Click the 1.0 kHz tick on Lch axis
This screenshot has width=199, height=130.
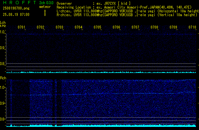(x=2, y=32)
